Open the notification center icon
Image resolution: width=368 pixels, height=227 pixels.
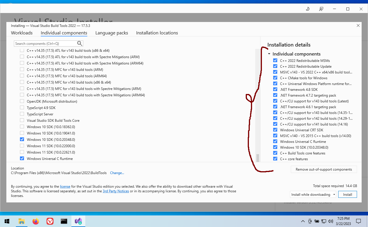tap(358, 221)
